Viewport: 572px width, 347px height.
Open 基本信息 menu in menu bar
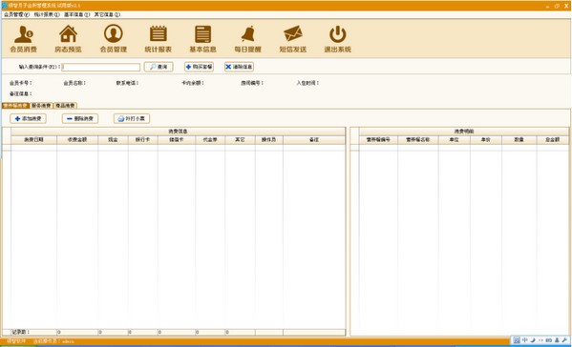coord(77,14)
